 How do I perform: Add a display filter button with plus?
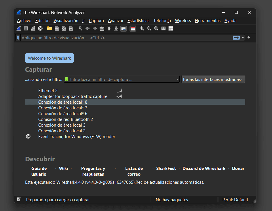249,38
